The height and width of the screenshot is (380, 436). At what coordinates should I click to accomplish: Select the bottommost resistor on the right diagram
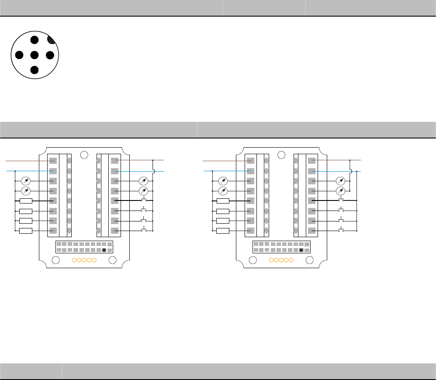tap(223, 231)
